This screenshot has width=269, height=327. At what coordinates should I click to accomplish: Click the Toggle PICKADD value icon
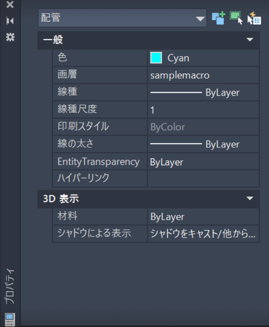pos(219,18)
